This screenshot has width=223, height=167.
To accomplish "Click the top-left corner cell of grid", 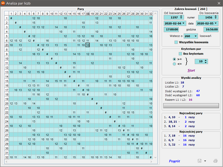I will coord(7,14).
